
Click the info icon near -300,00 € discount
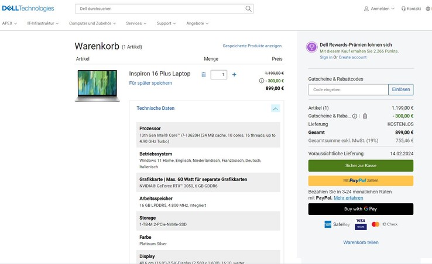point(261,81)
